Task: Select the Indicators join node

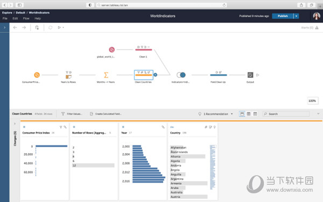Action: pos(181,75)
